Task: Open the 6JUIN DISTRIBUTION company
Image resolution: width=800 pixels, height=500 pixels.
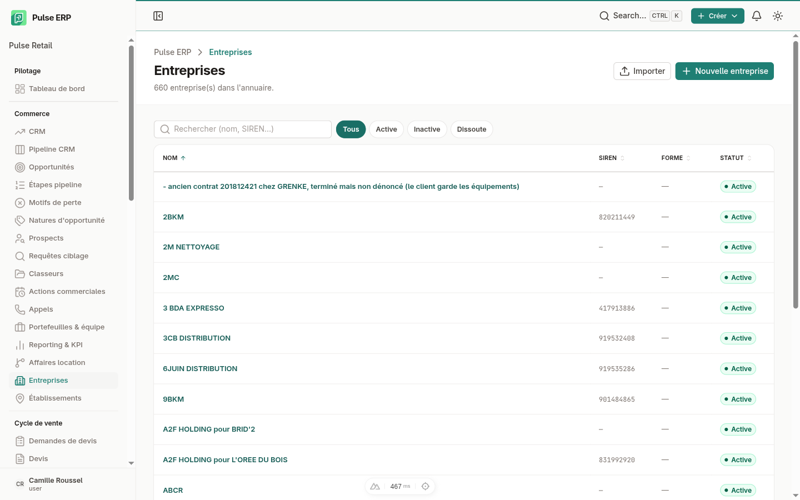Action: [x=200, y=369]
